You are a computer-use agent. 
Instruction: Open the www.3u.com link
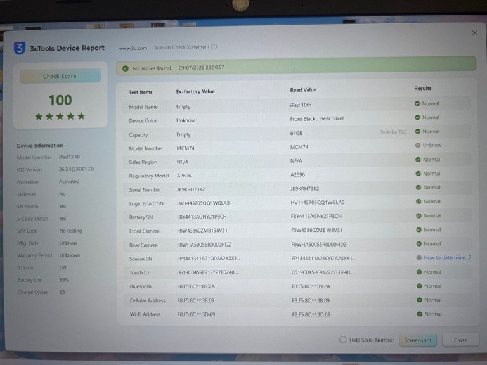[133, 48]
